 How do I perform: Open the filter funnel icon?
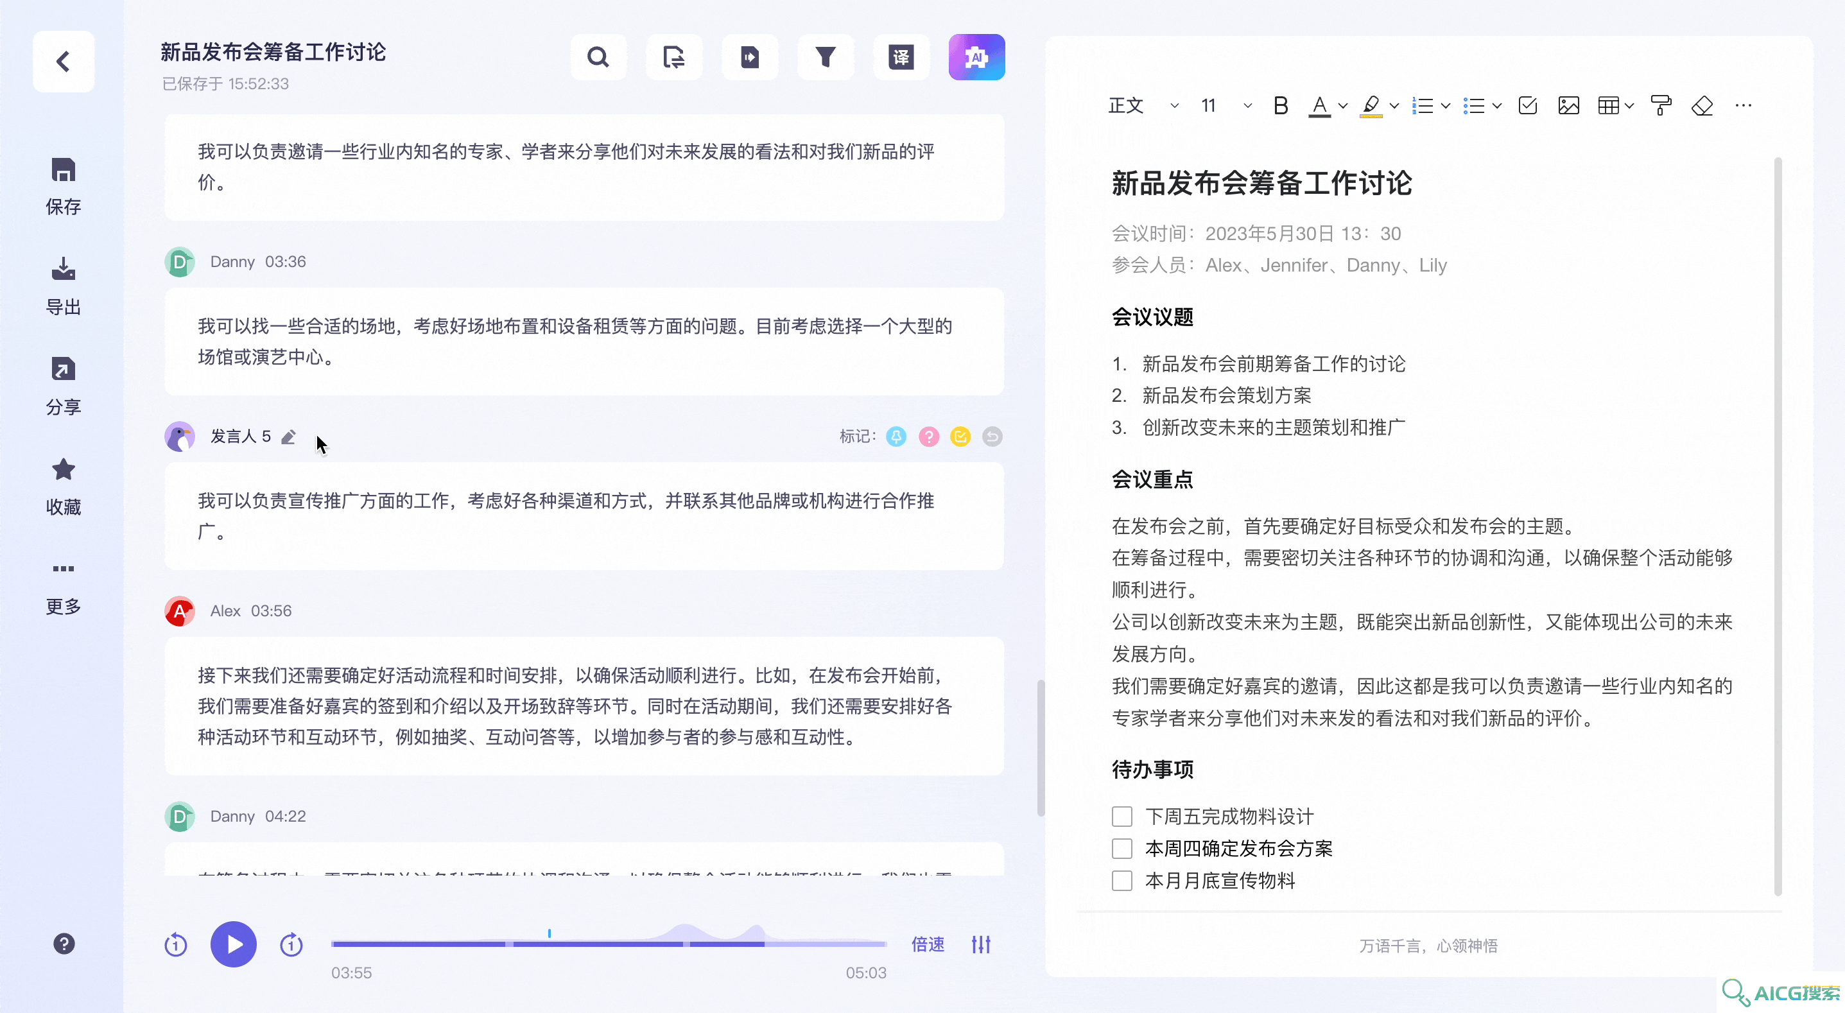(x=825, y=57)
